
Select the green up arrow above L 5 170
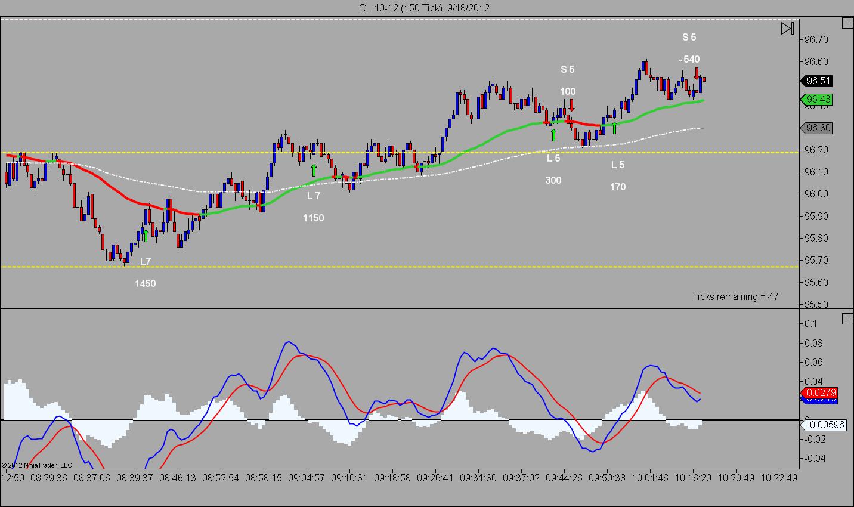614,128
